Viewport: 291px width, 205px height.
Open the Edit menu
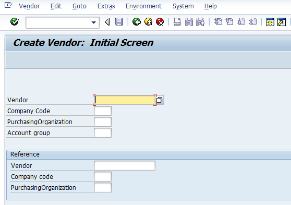tap(56, 6)
